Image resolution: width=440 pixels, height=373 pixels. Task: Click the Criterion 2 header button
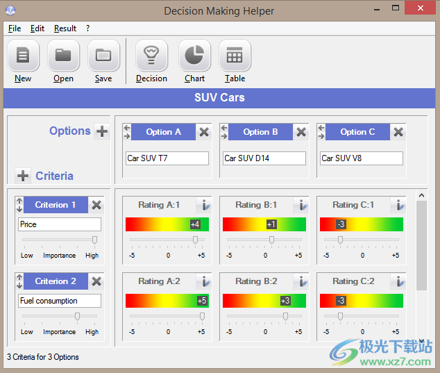click(x=56, y=281)
